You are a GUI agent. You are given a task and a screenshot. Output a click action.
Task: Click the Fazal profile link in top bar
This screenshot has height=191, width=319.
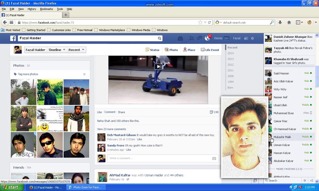237,38
